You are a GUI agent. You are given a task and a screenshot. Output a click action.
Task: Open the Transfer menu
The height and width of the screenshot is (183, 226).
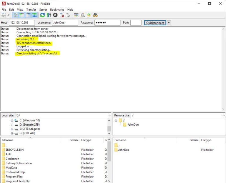31,9
